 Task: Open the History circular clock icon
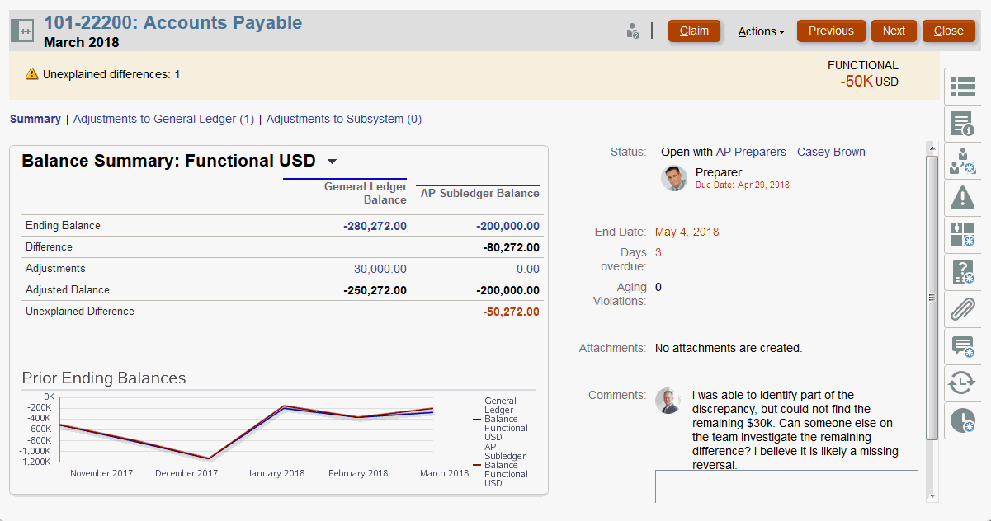(x=962, y=383)
